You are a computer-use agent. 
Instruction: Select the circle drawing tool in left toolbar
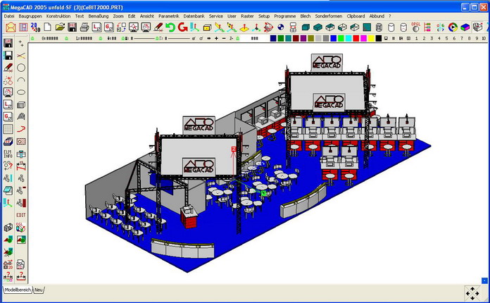[21, 68]
